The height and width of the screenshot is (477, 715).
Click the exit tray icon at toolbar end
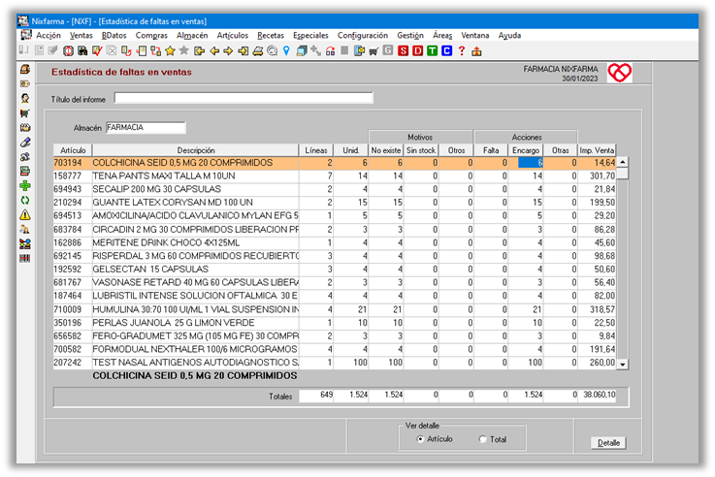[476, 51]
